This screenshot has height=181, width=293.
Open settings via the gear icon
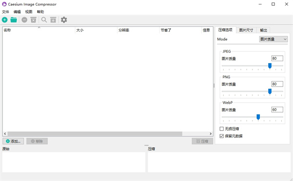click(64, 20)
